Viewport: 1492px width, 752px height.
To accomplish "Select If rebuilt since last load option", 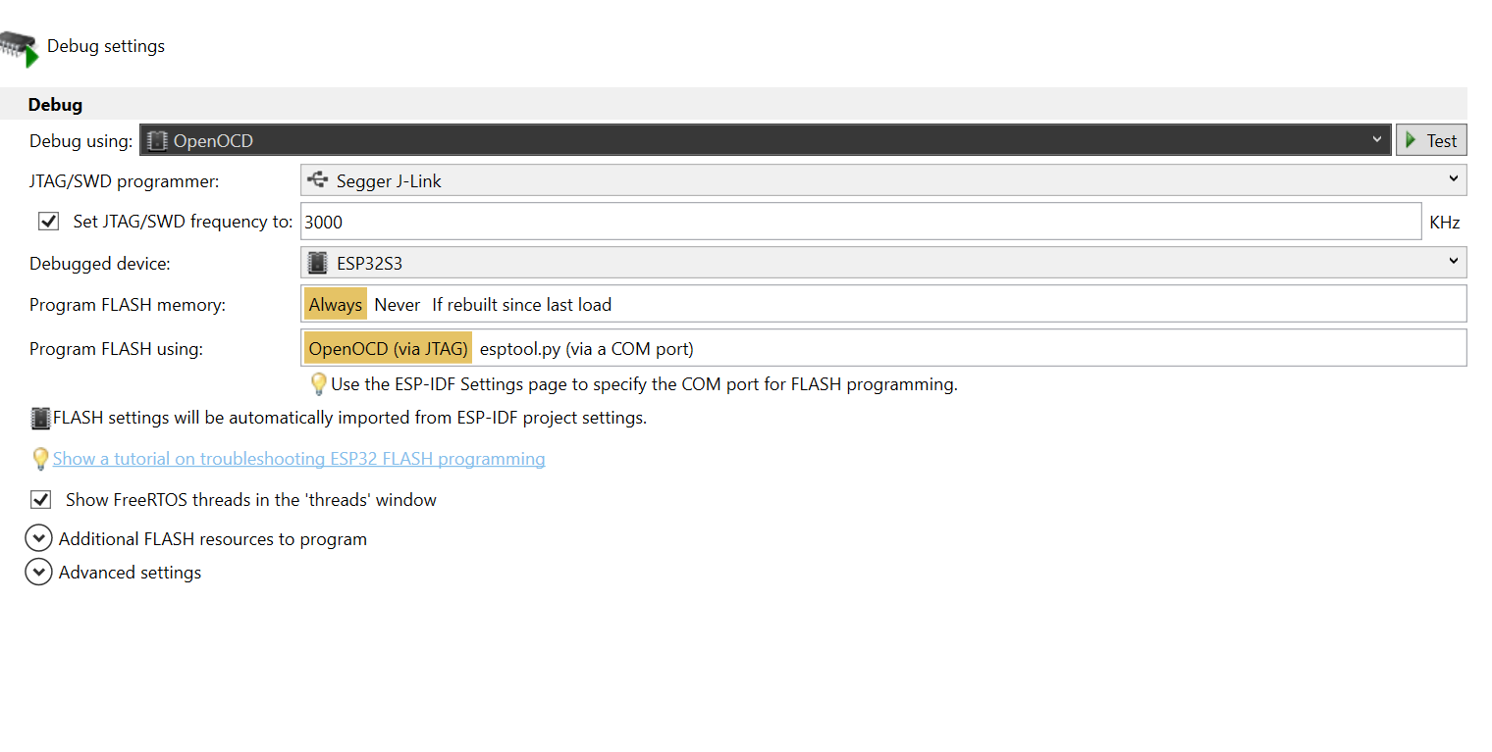I will point(521,305).
